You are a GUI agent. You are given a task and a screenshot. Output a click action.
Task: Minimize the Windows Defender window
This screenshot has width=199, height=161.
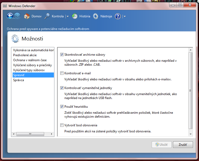click(173, 5)
